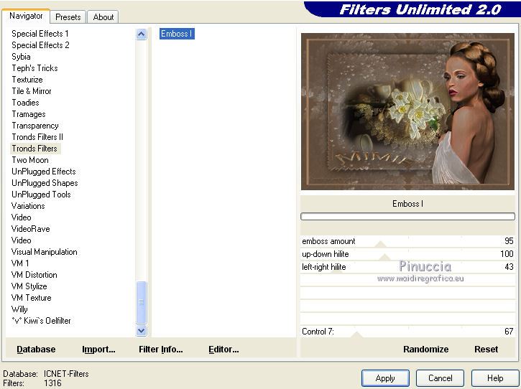Click the up-down hilite value 100

(x=507, y=254)
